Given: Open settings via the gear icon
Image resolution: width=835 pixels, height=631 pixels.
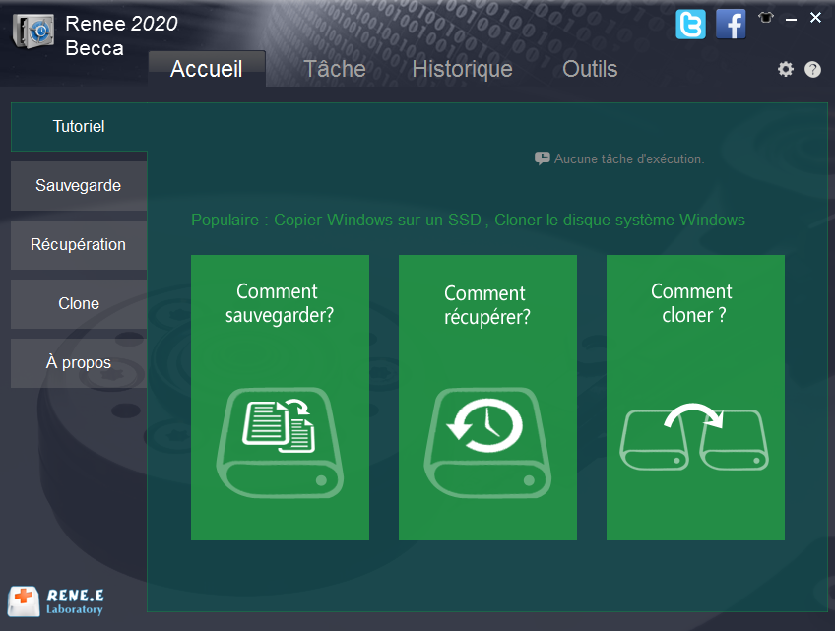Looking at the screenshot, I should [x=786, y=69].
